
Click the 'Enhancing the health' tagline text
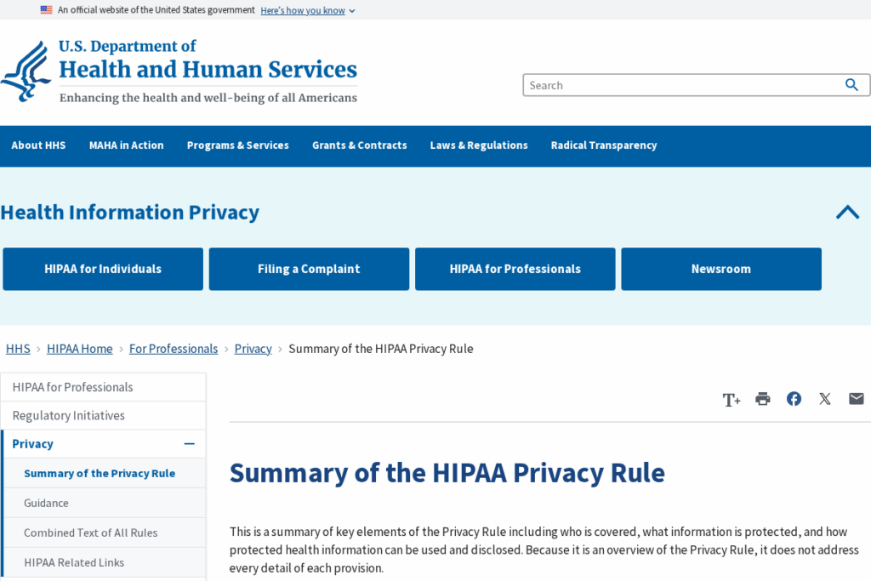coord(208,98)
